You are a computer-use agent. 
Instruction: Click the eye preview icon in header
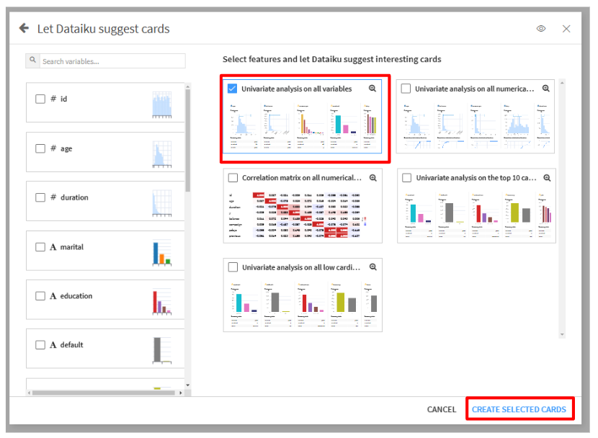tap(541, 29)
